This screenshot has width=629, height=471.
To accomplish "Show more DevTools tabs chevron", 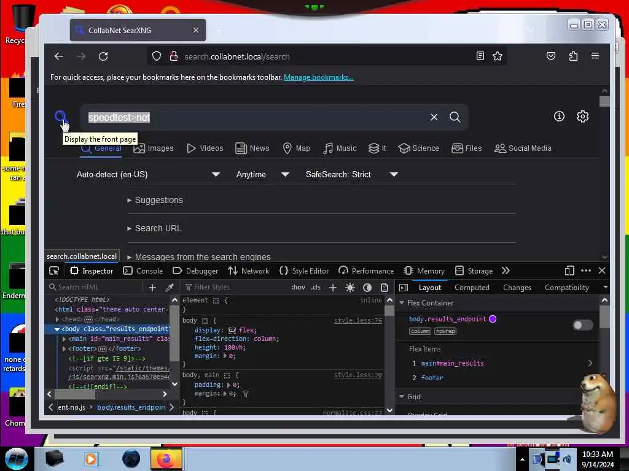I will 506,271.
